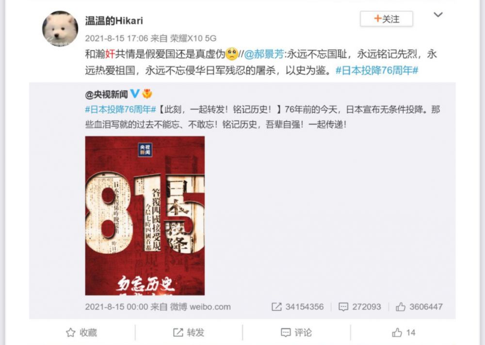Open the white dog profile avatar
This screenshot has height=345, width=485.
(60, 29)
